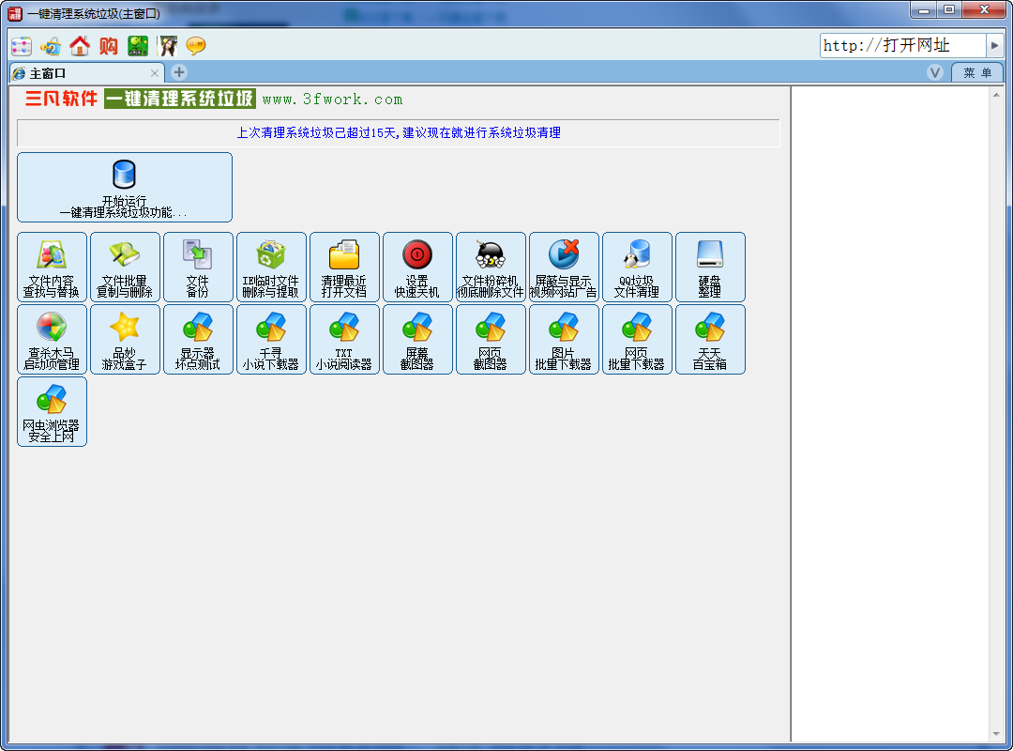Open 文件批量复制与删除 tool
Image resolution: width=1013 pixels, height=751 pixels.
tap(125, 268)
